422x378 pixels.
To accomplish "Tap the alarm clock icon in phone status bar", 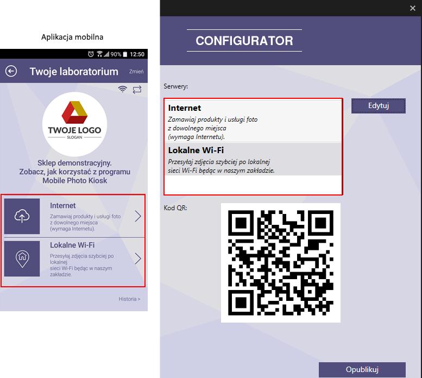I will (x=91, y=54).
